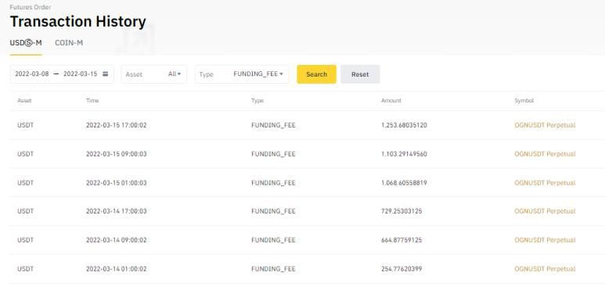Select amount 1,253.68035120
This screenshot has height=294, width=605.
[404, 125]
